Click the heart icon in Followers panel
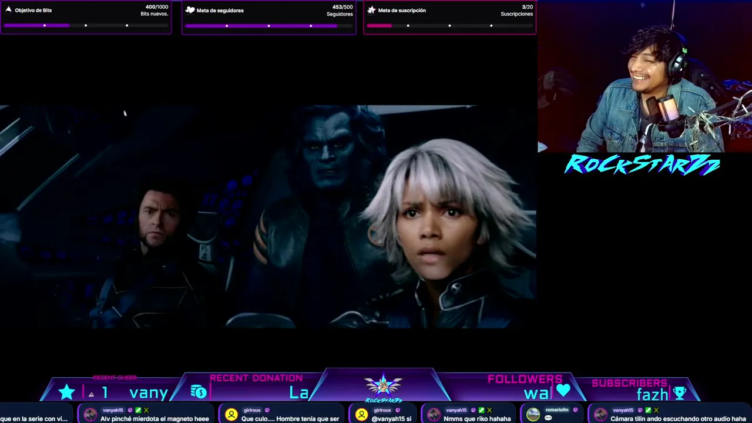This screenshot has width=752, height=423. click(x=563, y=391)
